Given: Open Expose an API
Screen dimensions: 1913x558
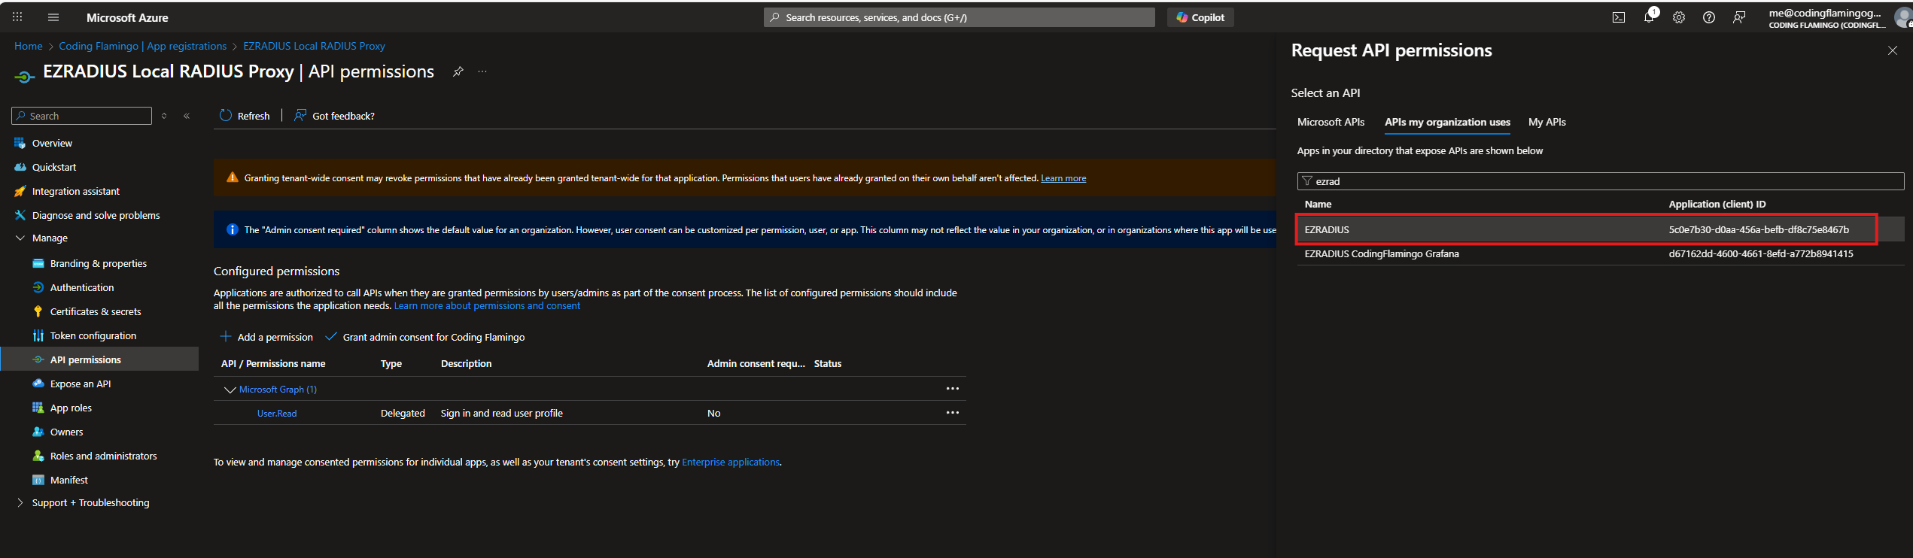Looking at the screenshot, I should (80, 384).
